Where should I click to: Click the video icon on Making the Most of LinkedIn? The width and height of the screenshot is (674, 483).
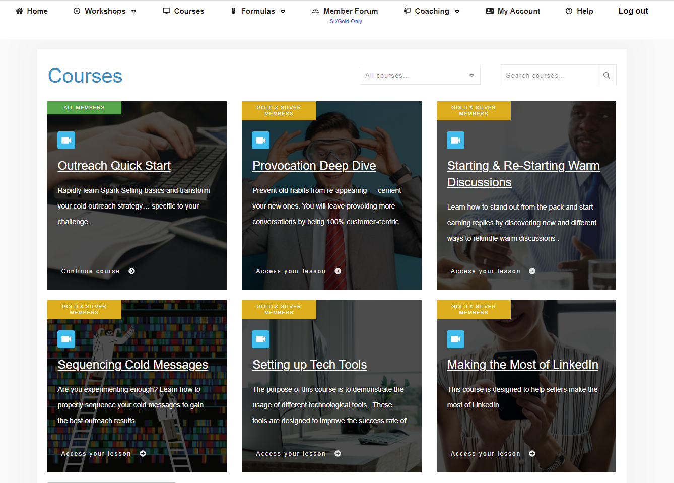click(455, 339)
